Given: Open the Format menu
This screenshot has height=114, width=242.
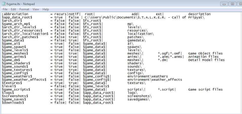Looking at the screenshot, I should click(24, 9).
